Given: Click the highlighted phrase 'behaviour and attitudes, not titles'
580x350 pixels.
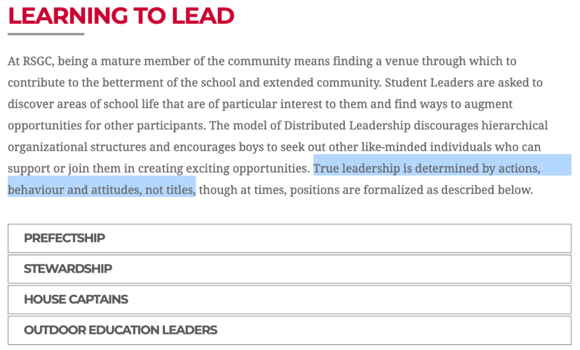Looking at the screenshot, I should click(x=100, y=190).
